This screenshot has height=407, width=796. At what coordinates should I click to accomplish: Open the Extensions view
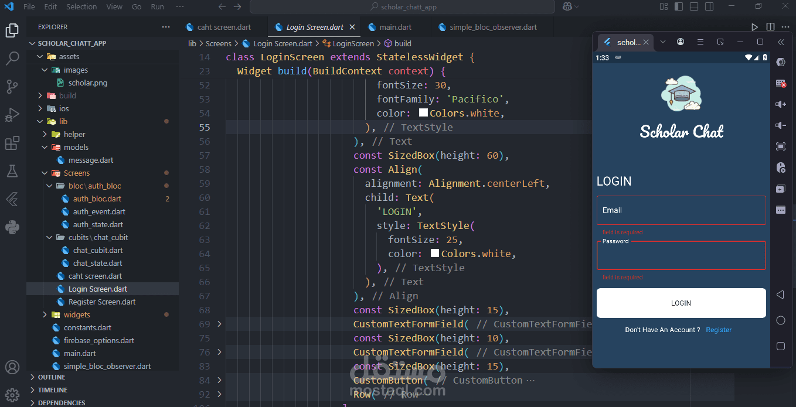12,143
